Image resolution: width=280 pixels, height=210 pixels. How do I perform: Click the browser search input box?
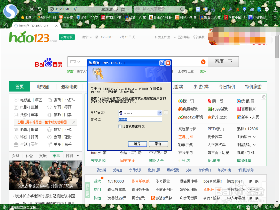point(160,9)
